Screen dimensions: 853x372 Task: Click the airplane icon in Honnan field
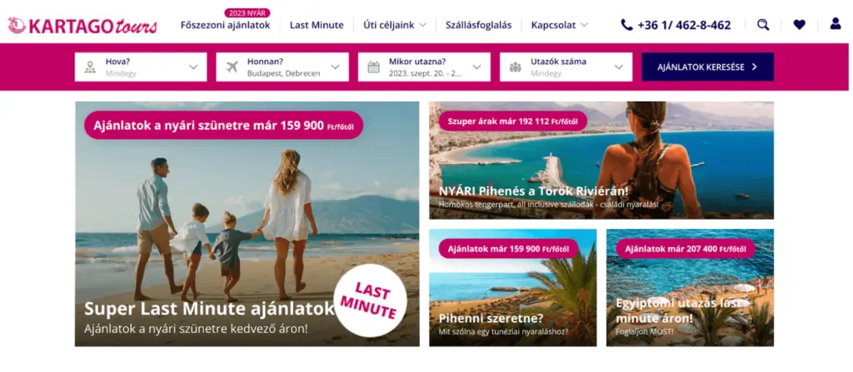click(232, 67)
